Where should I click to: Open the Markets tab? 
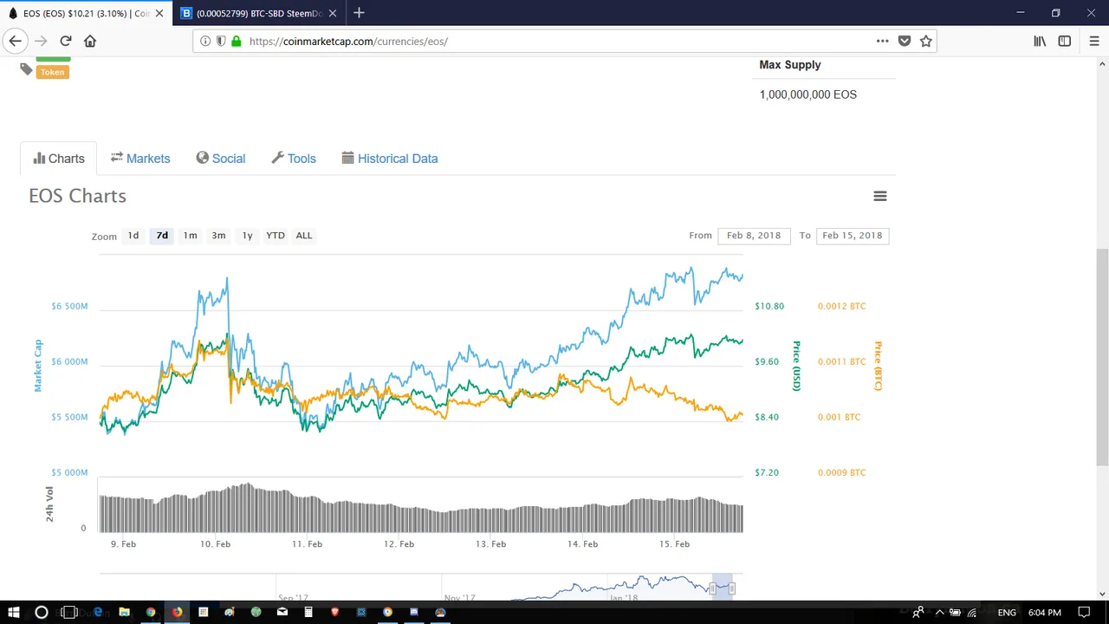(140, 159)
